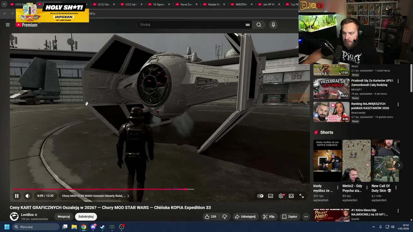Show next Shorts with right arrow
The width and height of the screenshot is (413, 232).
click(399, 165)
